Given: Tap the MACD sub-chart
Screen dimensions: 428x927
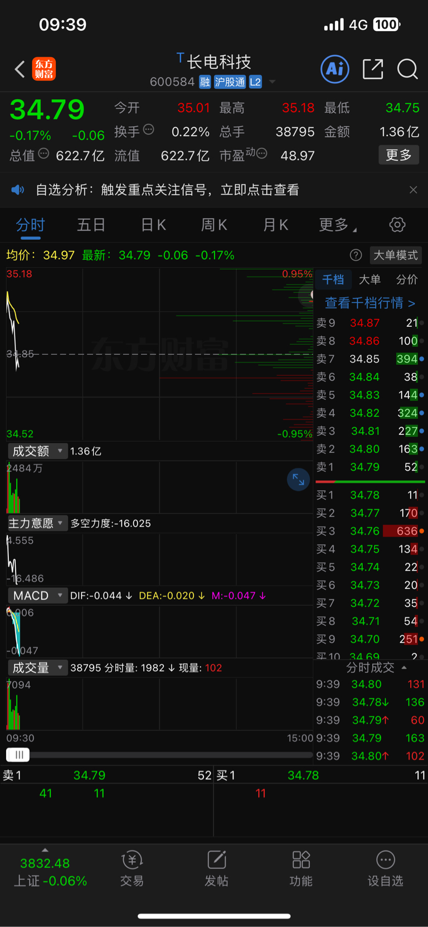Looking at the screenshot, I should (x=159, y=631).
